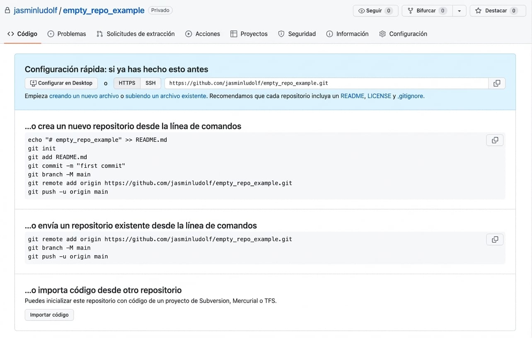Open Solicitudes de extracción tab
This screenshot has height=338, width=532.
coord(135,34)
